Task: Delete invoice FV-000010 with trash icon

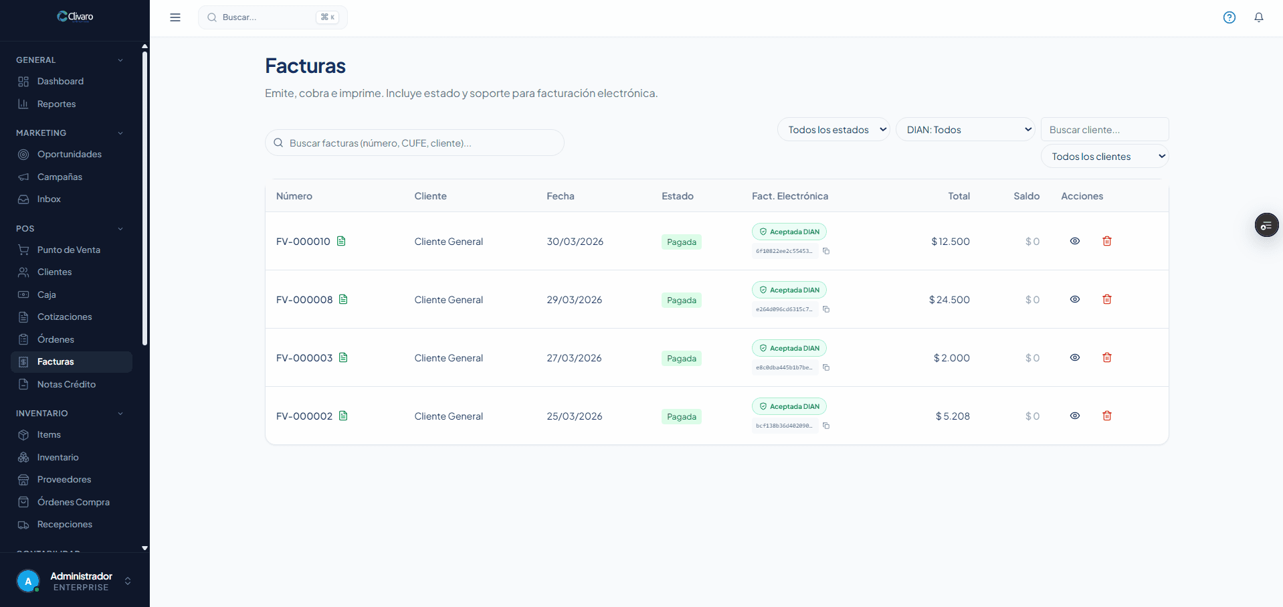Action: click(1106, 242)
